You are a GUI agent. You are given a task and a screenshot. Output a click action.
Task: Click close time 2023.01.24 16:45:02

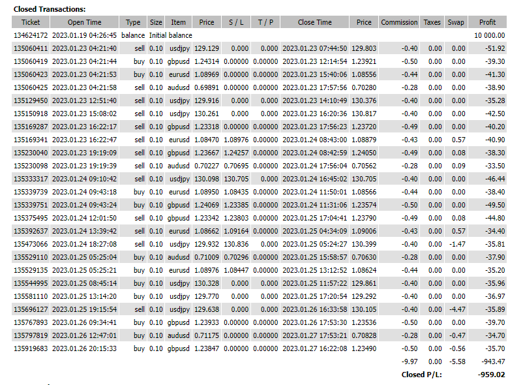point(314,179)
